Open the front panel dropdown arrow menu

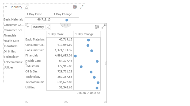point(28,27)
